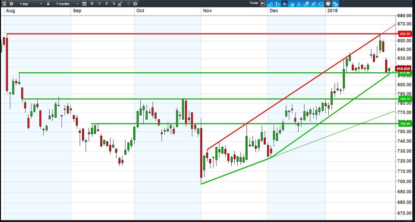Click the 700.00 price axis value

point(405,181)
